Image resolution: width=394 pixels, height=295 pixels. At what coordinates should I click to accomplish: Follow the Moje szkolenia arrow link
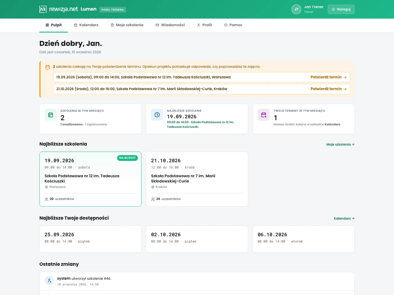[340, 144]
